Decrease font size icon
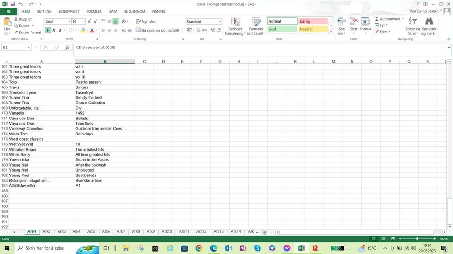The image size is (453, 254). coord(95,22)
